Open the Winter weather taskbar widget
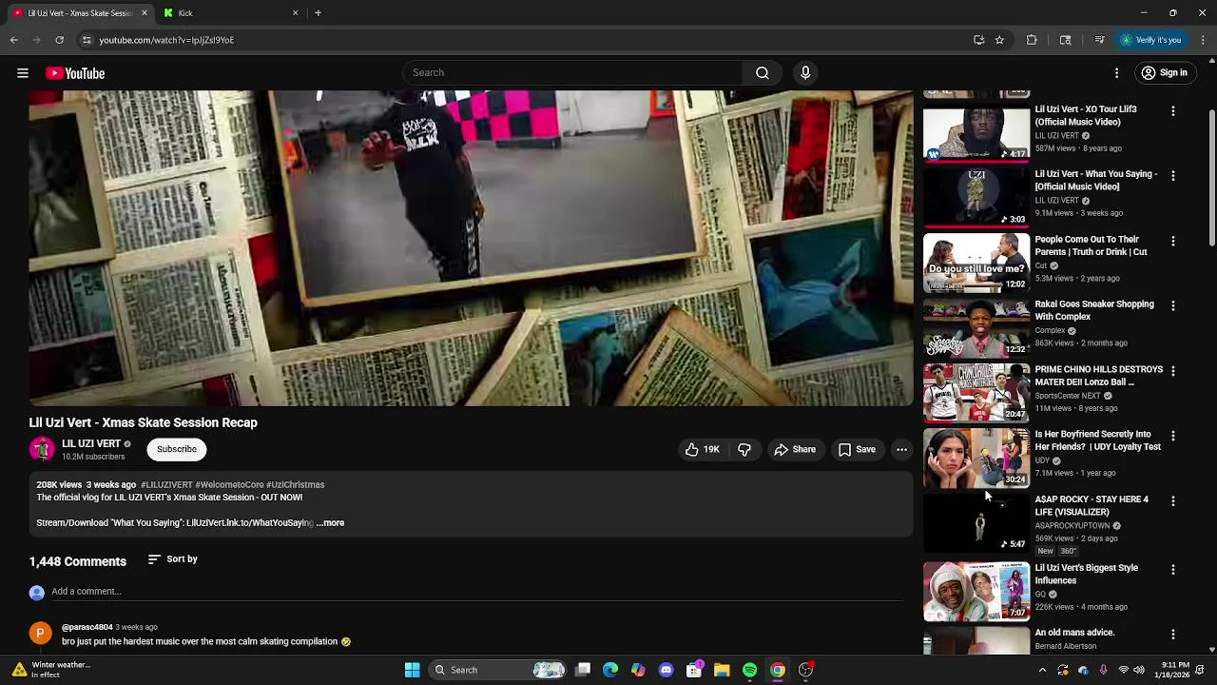Screen dimensions: 1217x685 pyautogui.click(x=52, y=670)
